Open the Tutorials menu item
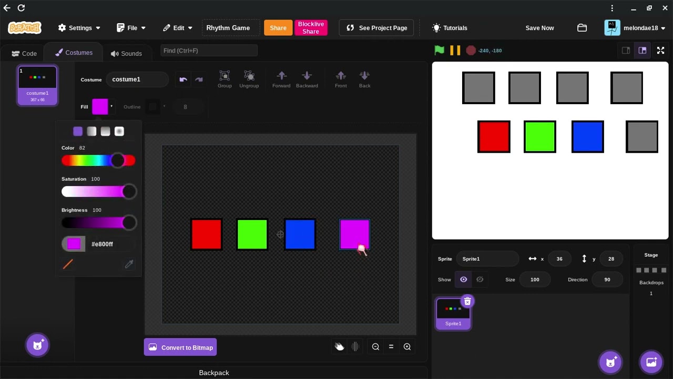The image size is (673, 379). (450, 28)
